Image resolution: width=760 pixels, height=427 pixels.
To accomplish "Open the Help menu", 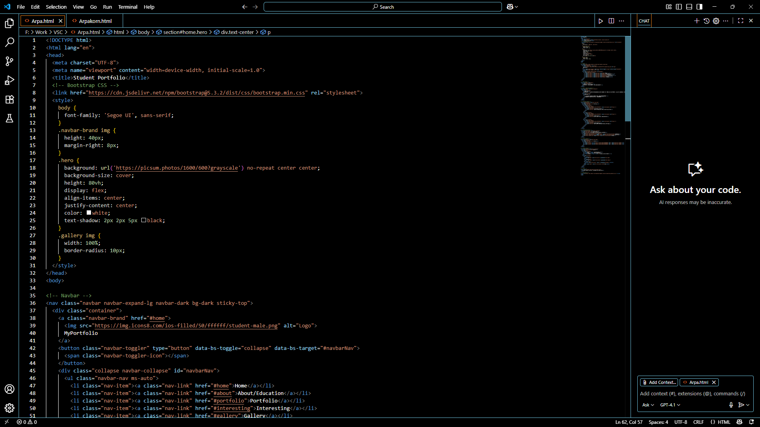I will pyautogui.click(x=149, y=7).
